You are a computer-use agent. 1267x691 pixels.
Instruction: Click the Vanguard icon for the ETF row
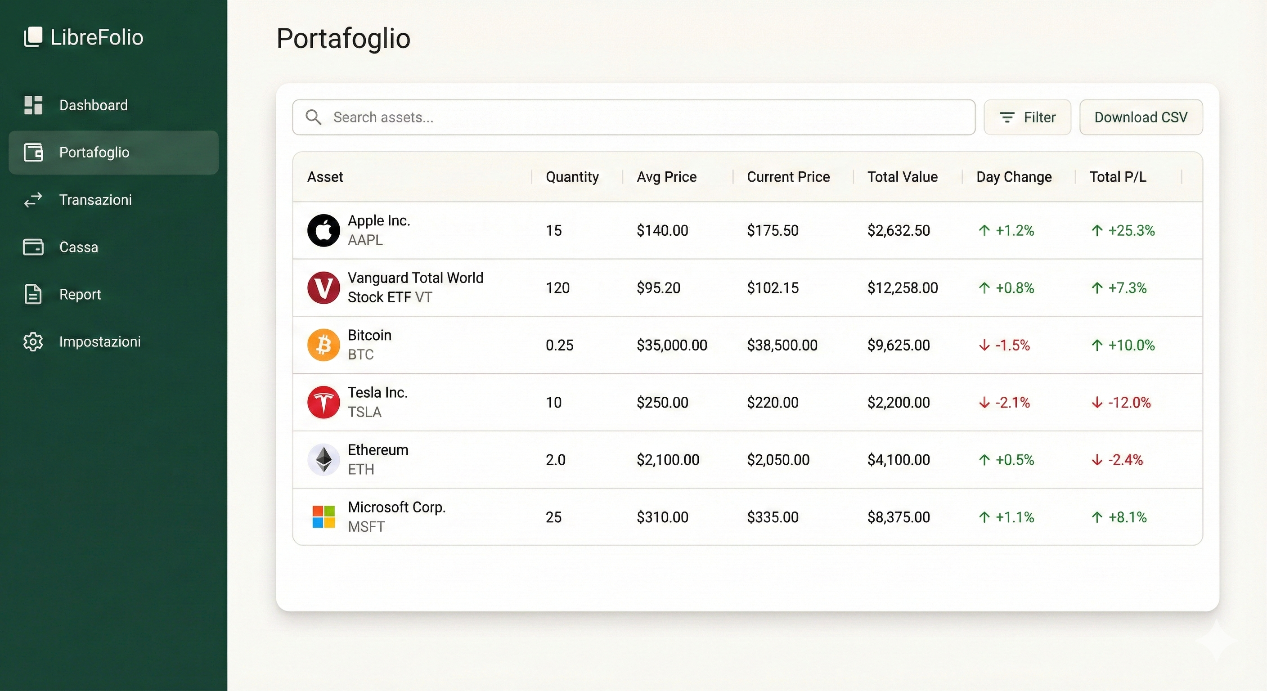[x=323, y=287]
